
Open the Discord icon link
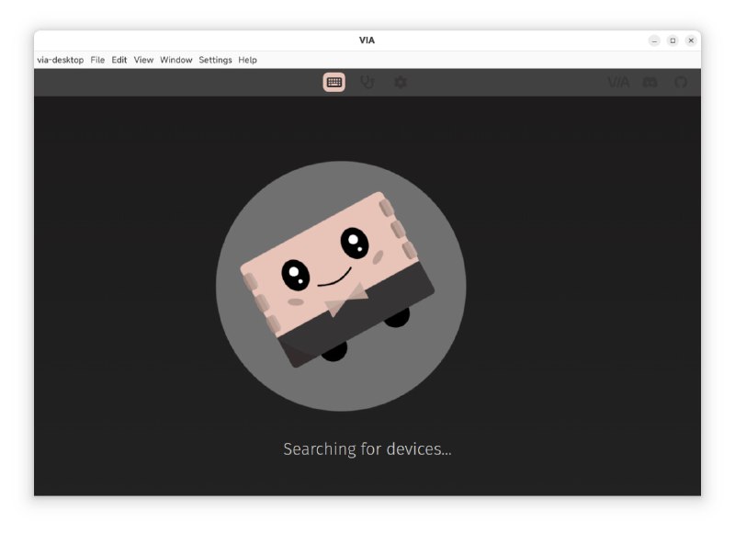(650, 83)
